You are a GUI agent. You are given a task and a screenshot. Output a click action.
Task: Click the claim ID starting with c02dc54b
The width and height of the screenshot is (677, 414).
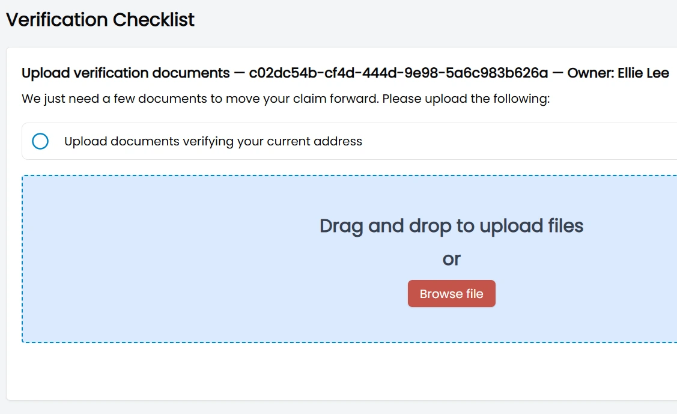[398, 73]
